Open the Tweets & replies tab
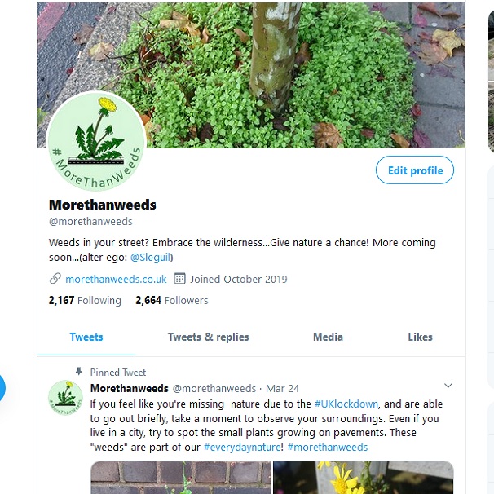This screenshot has height=494, width=494. click(x=208, y=337)
